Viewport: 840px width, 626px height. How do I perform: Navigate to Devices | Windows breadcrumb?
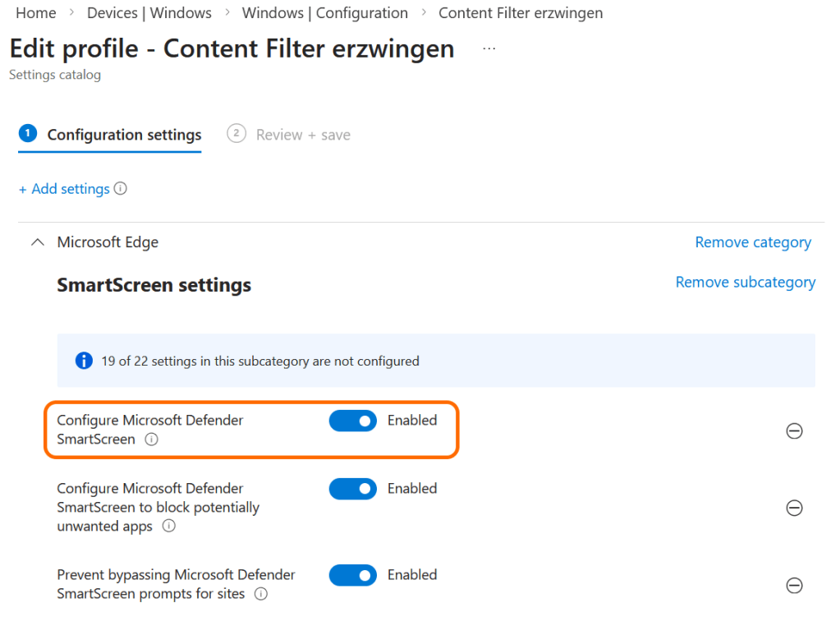(x=149, y=13)
